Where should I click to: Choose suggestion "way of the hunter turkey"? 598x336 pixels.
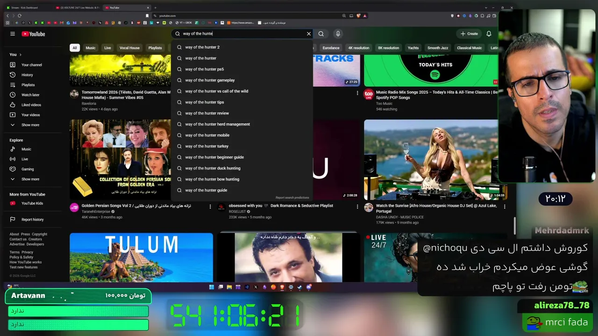pos(242,146)
